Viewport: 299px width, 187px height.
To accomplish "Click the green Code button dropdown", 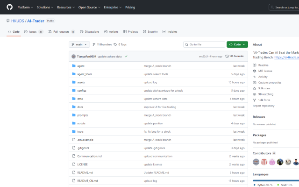I will point(237,44).
